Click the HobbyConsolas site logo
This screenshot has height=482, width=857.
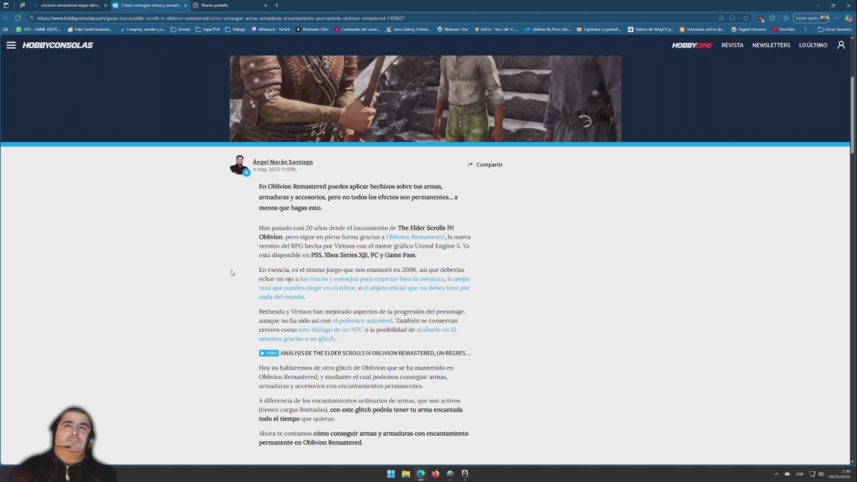tap(58, 45)
